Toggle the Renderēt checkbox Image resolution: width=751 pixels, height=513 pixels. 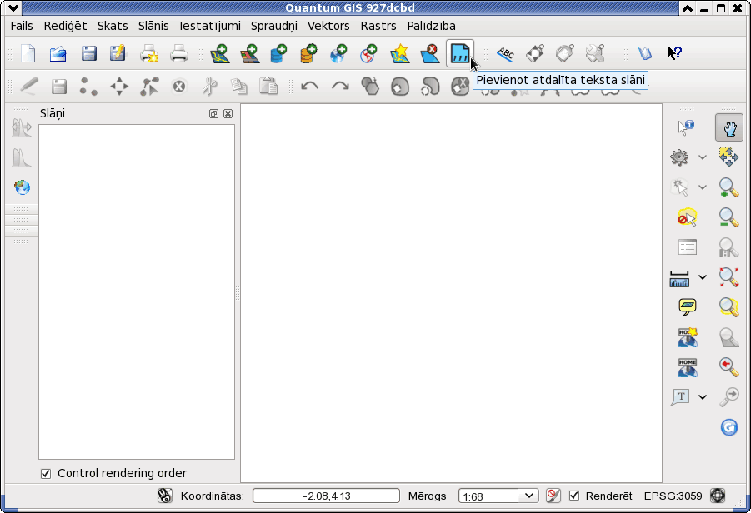(573, 496)
